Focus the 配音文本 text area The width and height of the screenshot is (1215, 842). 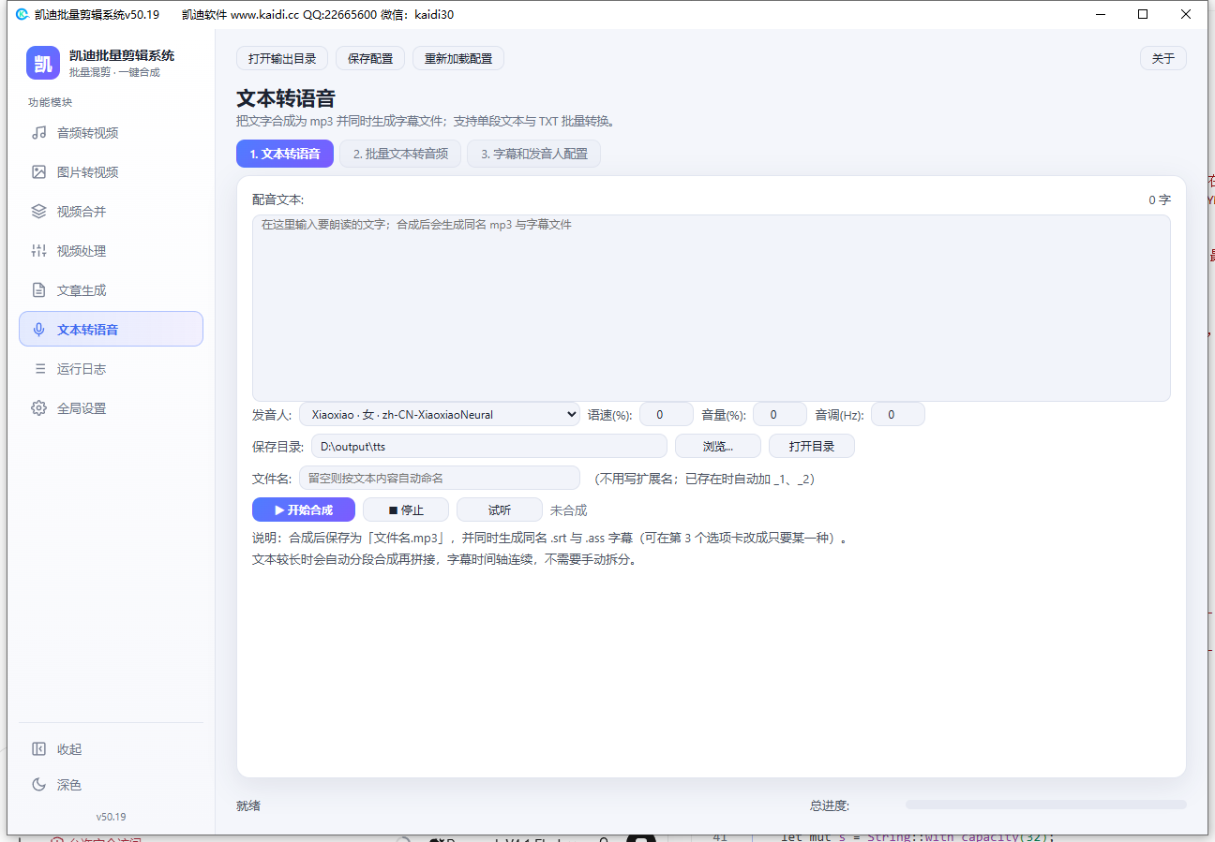click(x=712, y=308)
